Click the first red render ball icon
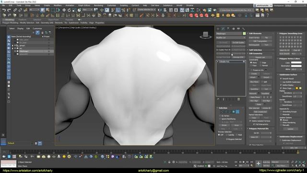The height and width of the screenshot is (173, 307). [x=191, y=15]
